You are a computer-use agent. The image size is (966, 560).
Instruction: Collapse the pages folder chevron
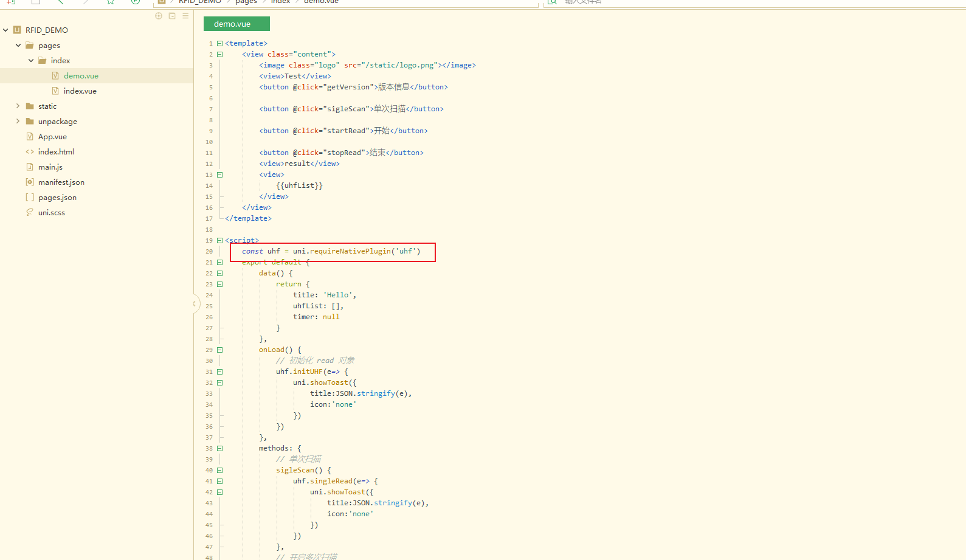pos(18,45)
